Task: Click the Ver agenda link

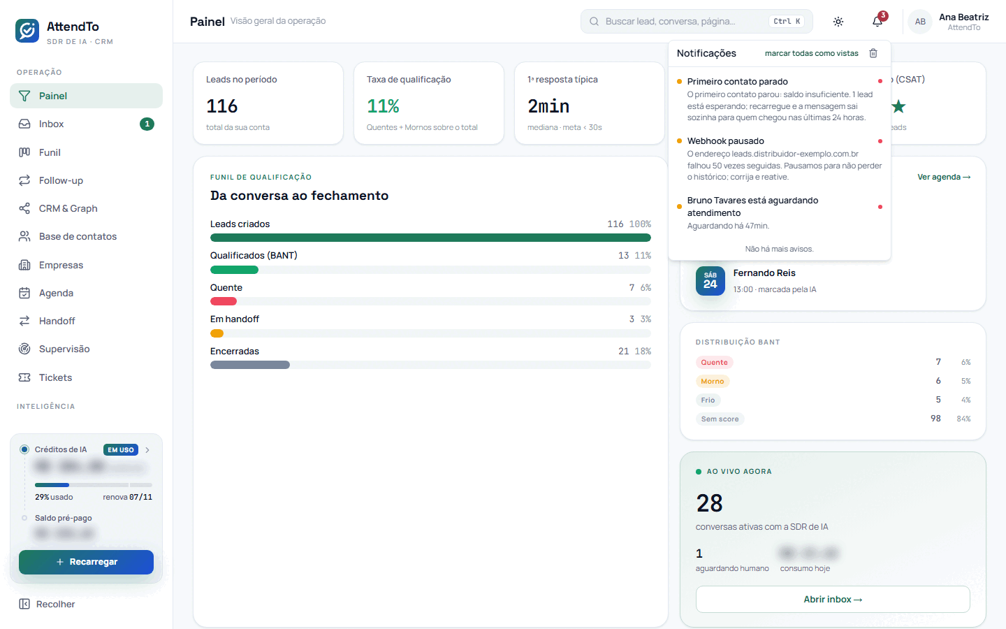Action: [x=944, y=178]
